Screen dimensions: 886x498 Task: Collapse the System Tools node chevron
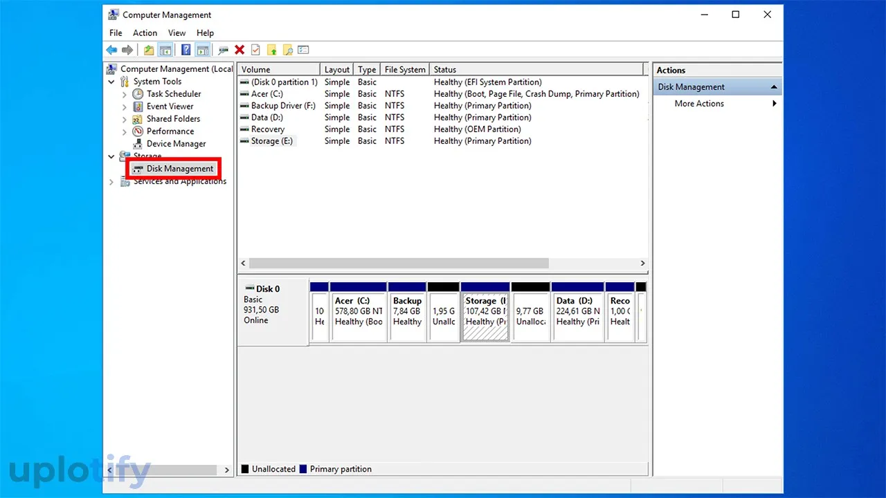click(x=112, y=82)
